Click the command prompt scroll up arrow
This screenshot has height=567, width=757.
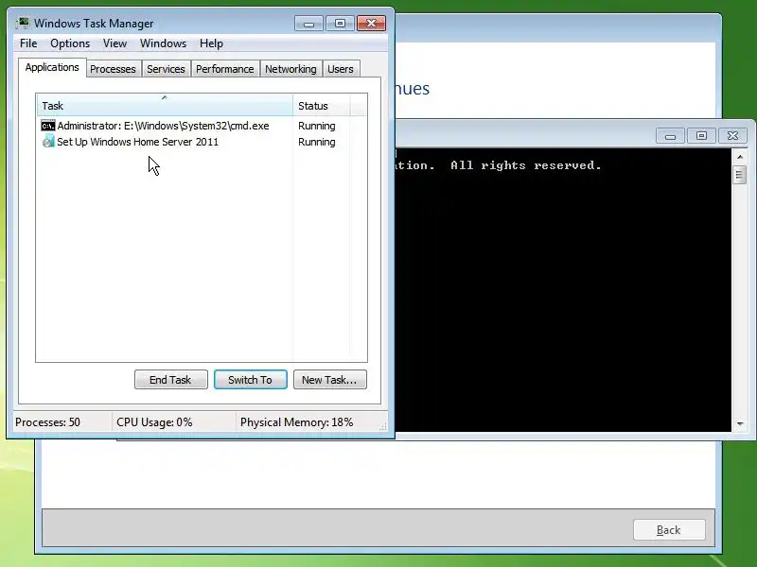(x=740, y=157)
